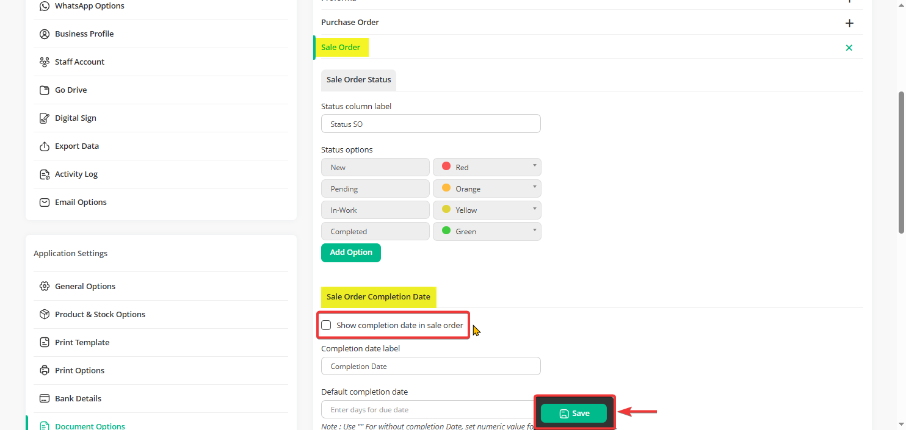Open the Red color dropdown for New status

[x=487, y=167]
